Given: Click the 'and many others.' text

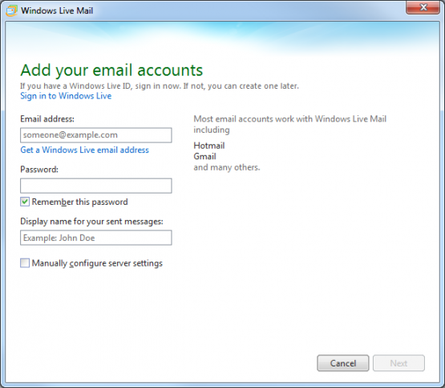Looking at the screenshot, I should (227, 167).
